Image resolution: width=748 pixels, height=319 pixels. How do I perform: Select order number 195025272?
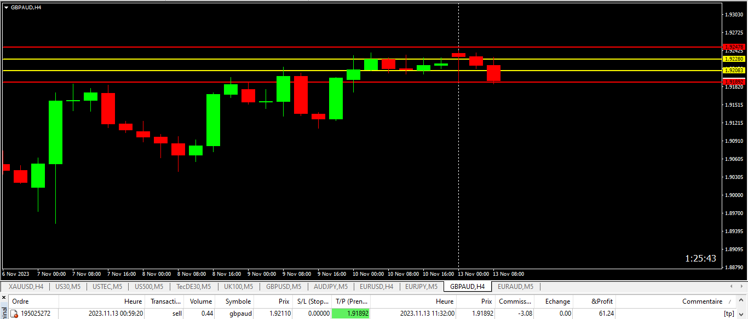pos(36,314)
